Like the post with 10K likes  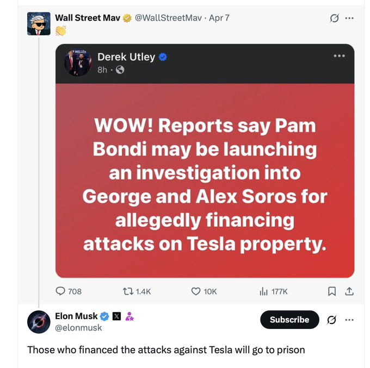point(196,291)
